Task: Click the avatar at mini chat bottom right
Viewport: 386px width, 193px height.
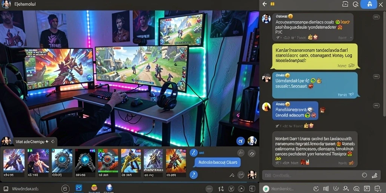Action: 252,175
